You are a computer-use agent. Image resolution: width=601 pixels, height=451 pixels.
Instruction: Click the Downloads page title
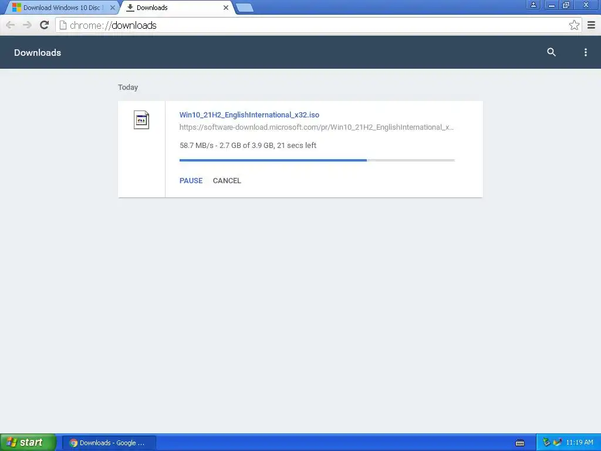(38, 52)
